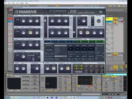Viewport: 132px width, 99px height.
Task: Click the Master volume knob
Action: pos(99,21)
